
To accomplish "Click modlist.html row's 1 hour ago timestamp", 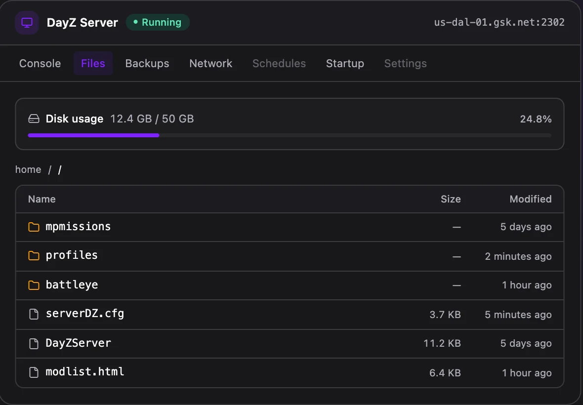I will tap(527, 373).
